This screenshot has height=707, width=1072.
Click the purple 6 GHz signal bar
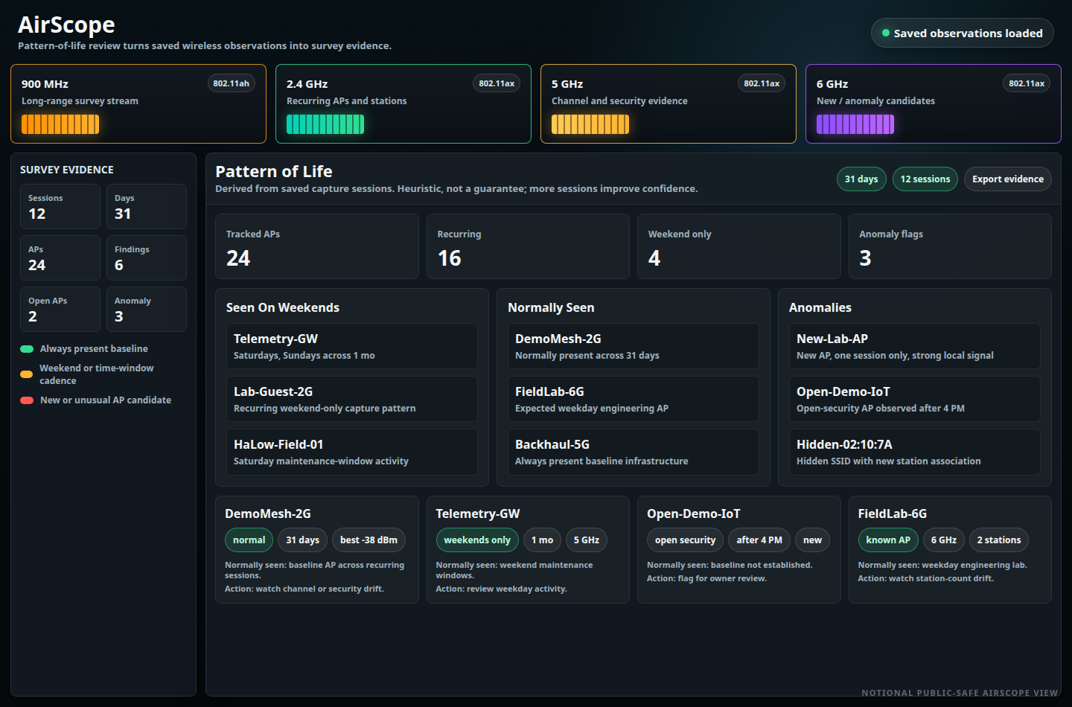(x=855, y=124)
